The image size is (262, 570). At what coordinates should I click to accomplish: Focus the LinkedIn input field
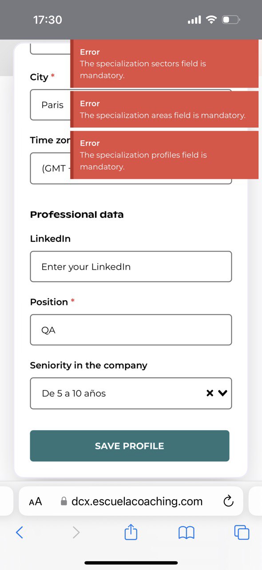pyautogui.click(x=131, y=267)
